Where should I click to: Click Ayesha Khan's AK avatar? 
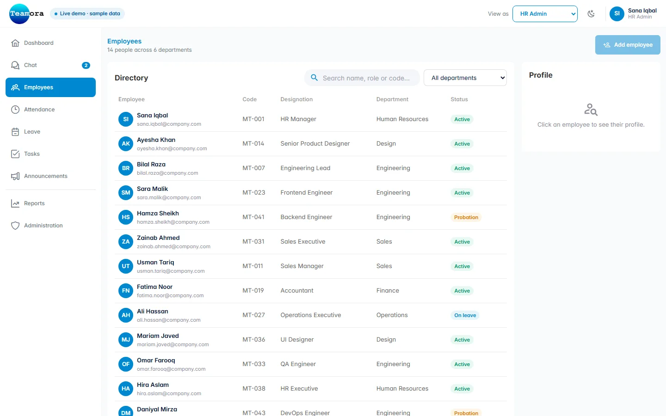126,144
